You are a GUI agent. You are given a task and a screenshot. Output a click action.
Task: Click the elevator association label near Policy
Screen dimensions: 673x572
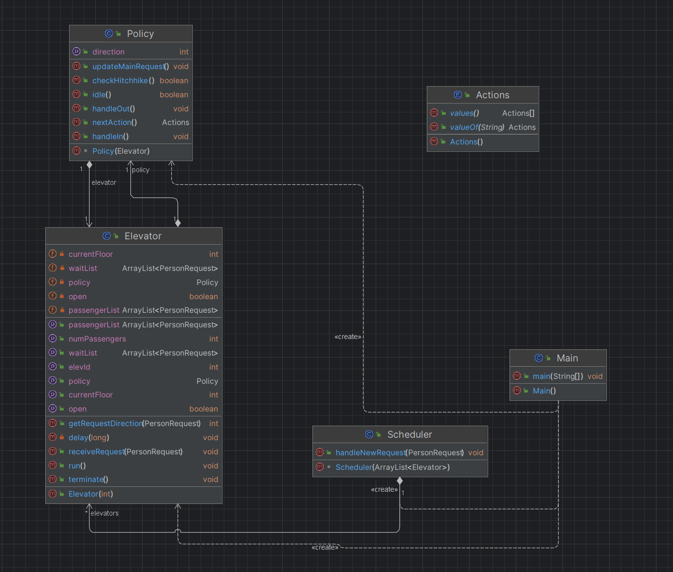[x=104, y=182]
